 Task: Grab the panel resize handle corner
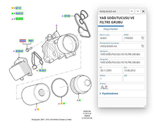pos(145,106)
